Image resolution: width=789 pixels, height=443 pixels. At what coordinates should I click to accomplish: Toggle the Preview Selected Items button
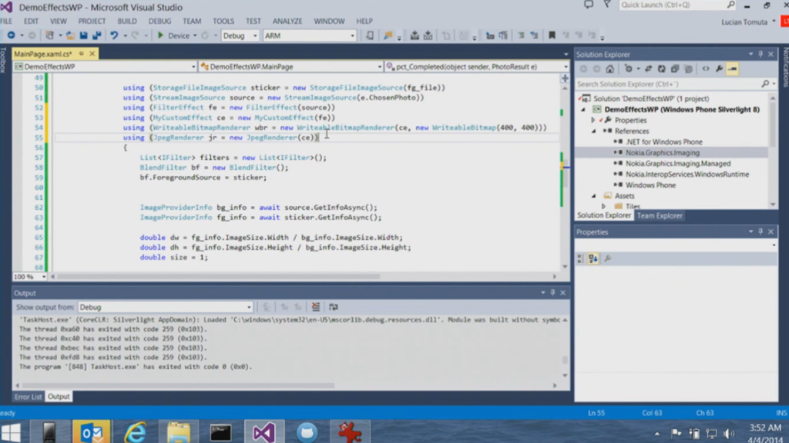click(732, 68)
